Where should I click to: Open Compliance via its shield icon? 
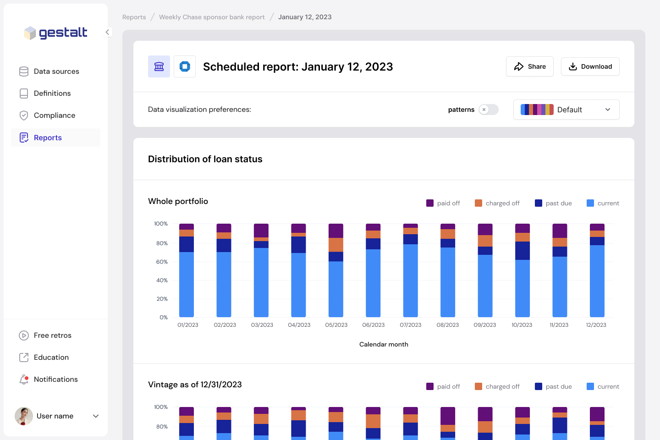[24, 115]
